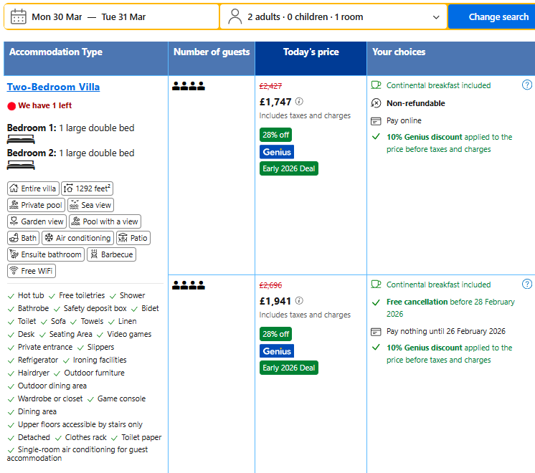Image resolution: width=535 pixels, height=473 pixels.
Task: Click the Air conditioning facility badge
Action: (x=77, y=238)
